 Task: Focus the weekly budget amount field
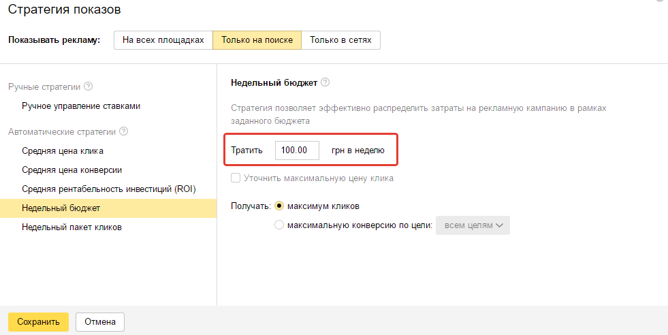click(x=297, y=150)
